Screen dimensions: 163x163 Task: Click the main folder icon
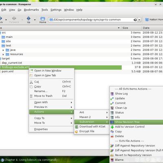click(x=3, y=37)
